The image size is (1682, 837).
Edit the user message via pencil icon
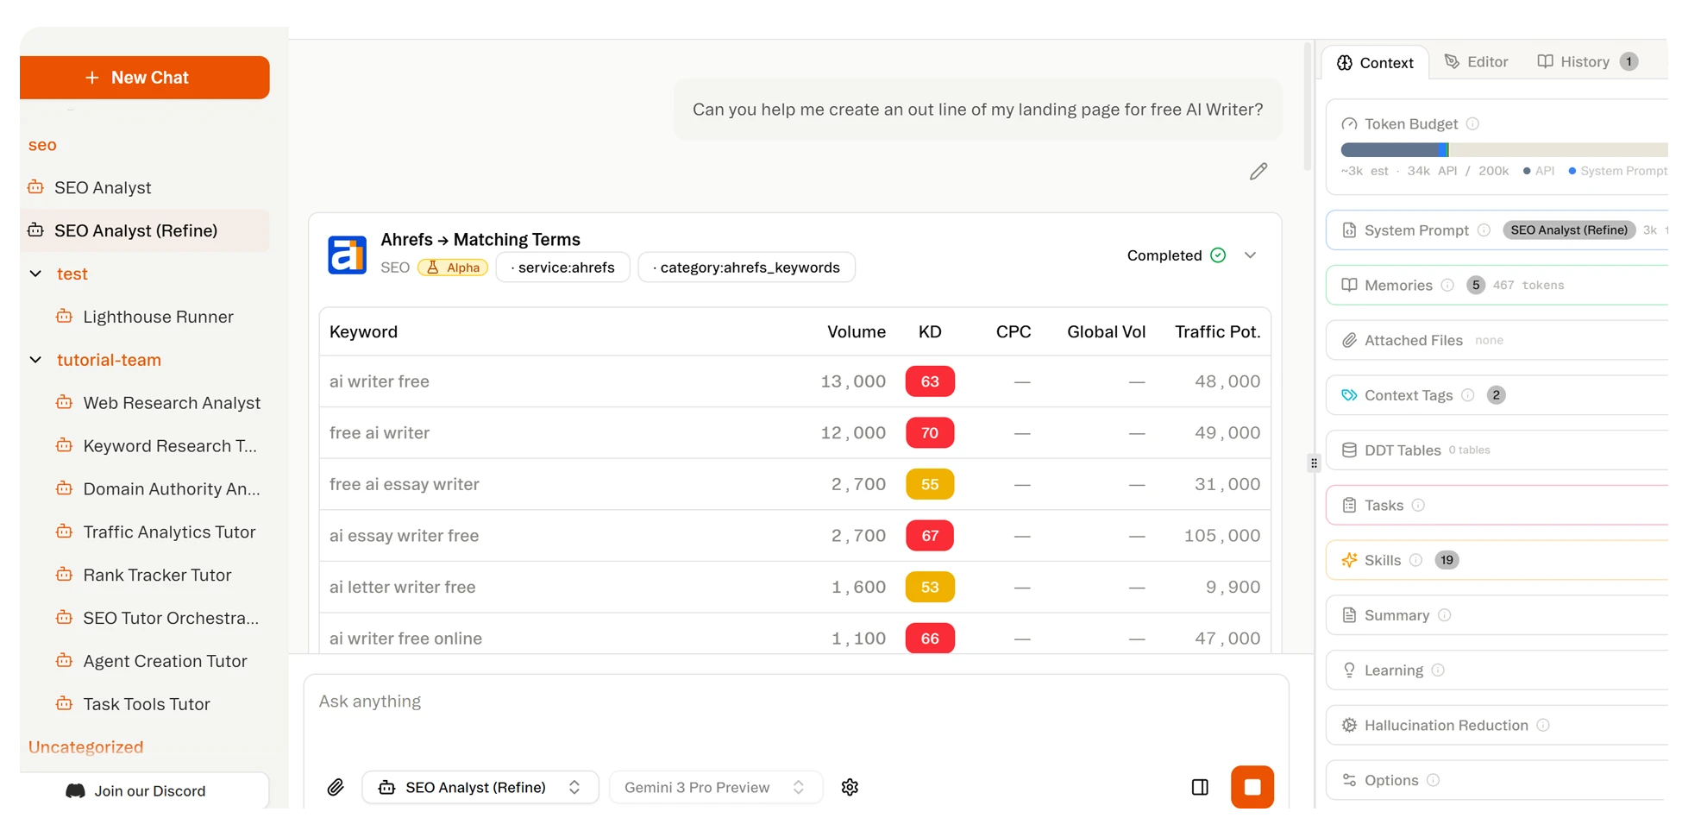1258,171
